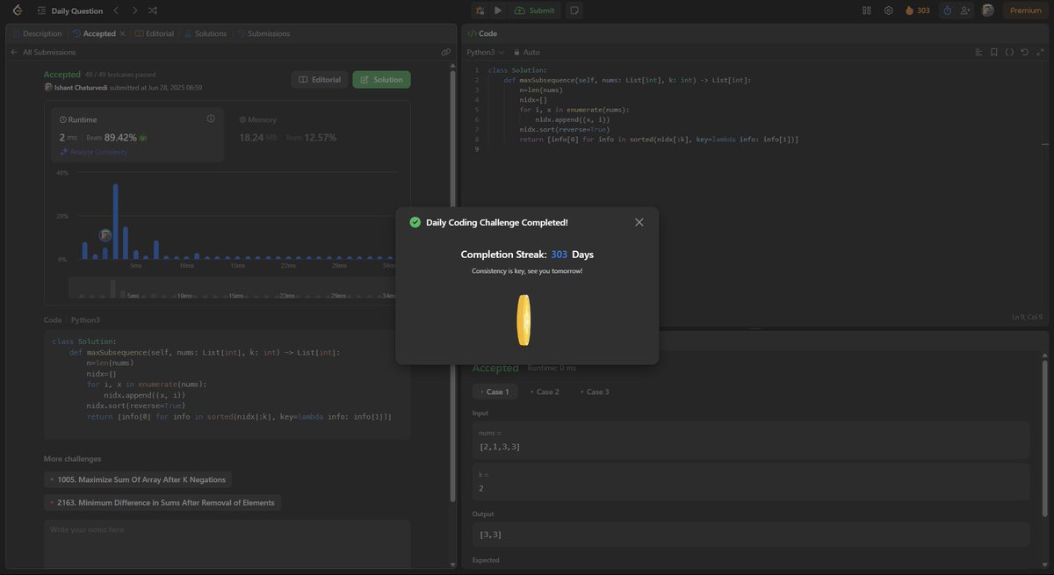Screen dimensions: 1054x575
Task: Click the curly braces icon in editor
Action: tap(1009, 52)
